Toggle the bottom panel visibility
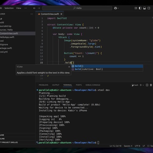Image resolution: width=153 pixels, height=153 pixels. click(x=144, y=8)
